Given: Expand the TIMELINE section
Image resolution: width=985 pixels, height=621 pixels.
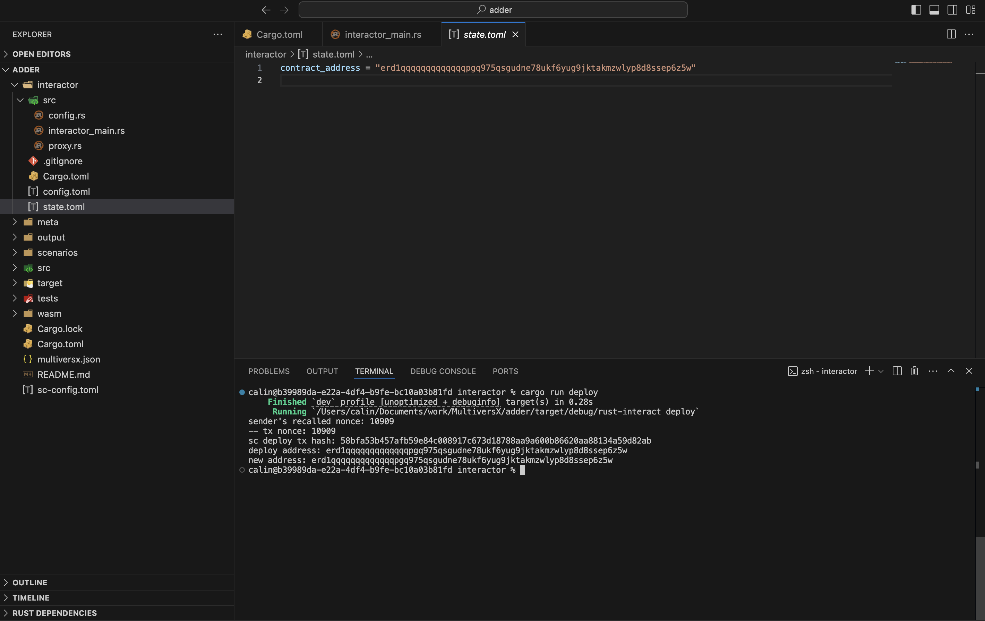Looking at the screenshot, I should pyautogui.click(x=117, y=598).
